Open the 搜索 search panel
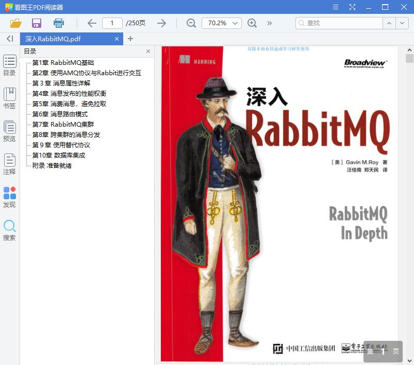414x365 pixels. pos(9,230)
